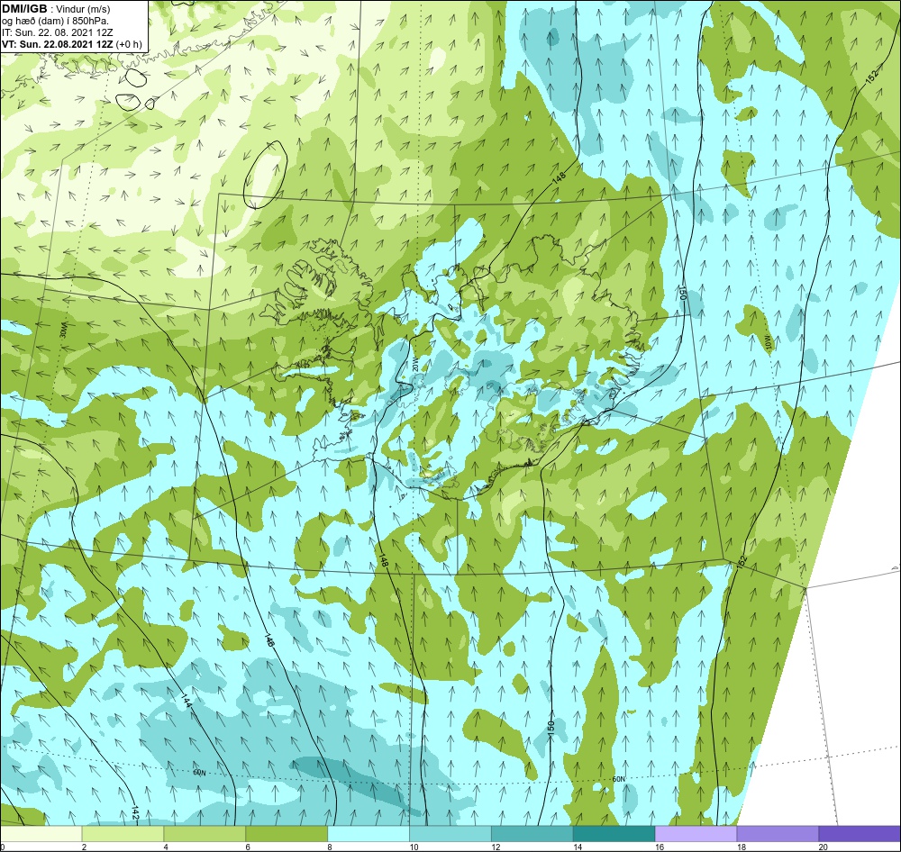Click the "20W" meridian label over Iceland

click(414, 363)
